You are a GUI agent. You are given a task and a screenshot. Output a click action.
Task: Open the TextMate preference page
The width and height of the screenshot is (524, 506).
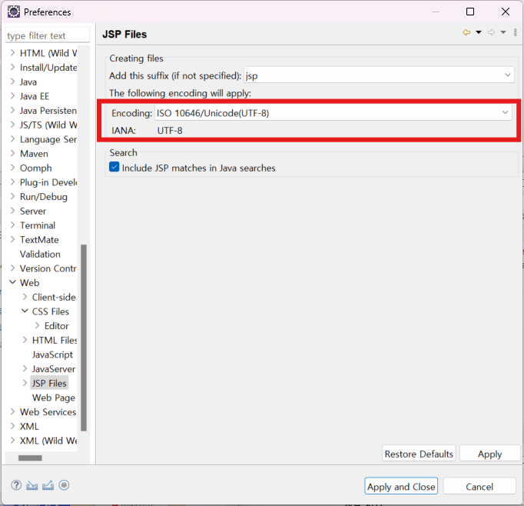pyautogui.click(x=39, y=240)
